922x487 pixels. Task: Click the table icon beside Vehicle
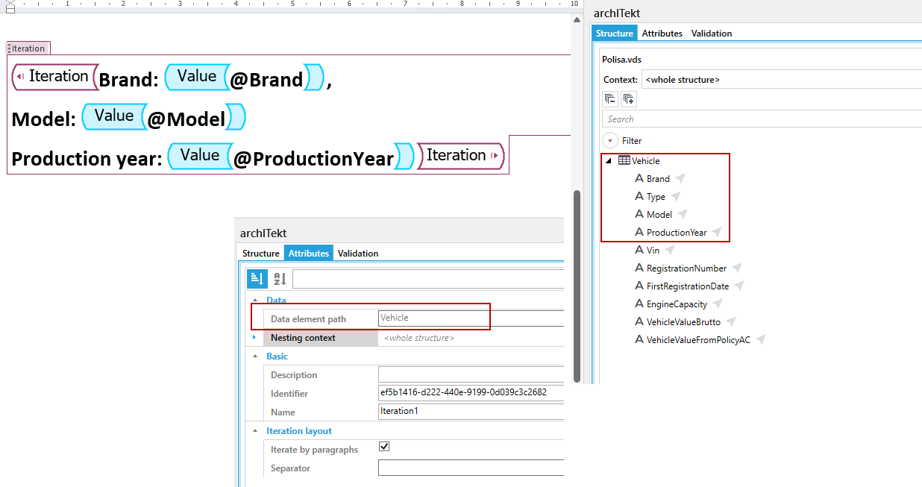[x=624, y=160]
